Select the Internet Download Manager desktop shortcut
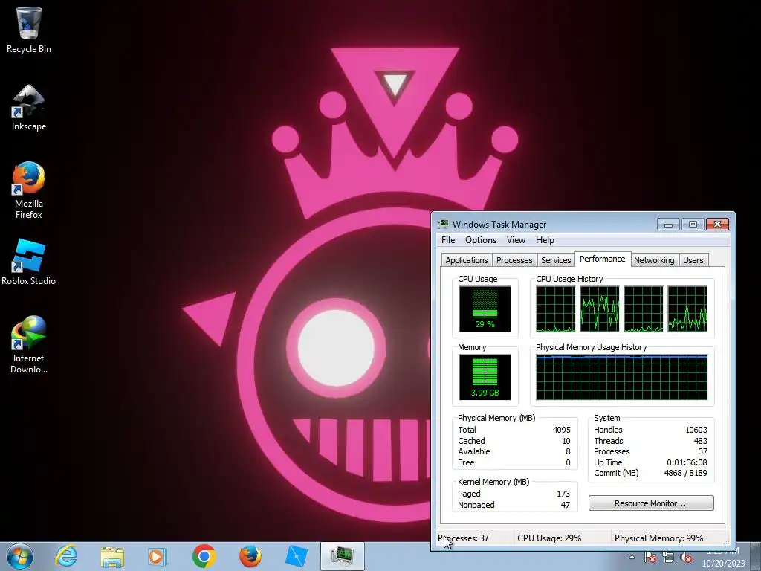Viewport: 761px width, 571px height. coord(29,345)
